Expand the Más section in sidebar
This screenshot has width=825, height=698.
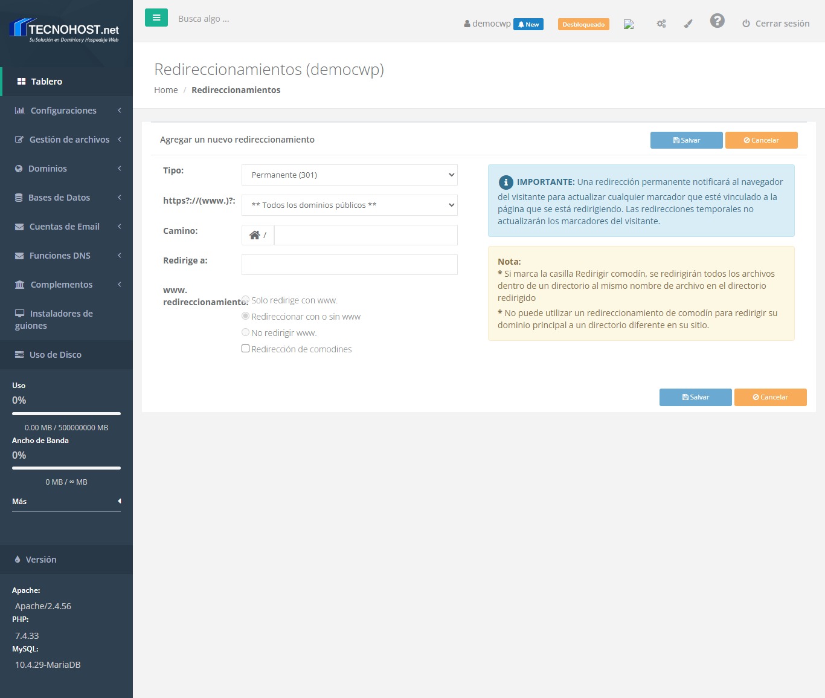[66, 502]
